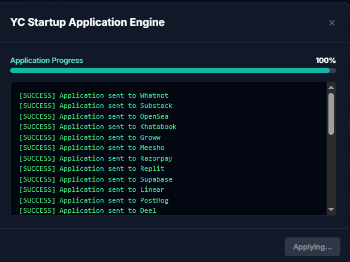Click the Deel log entry
This screenshot has width=350, height=262.
pos(87,210)
